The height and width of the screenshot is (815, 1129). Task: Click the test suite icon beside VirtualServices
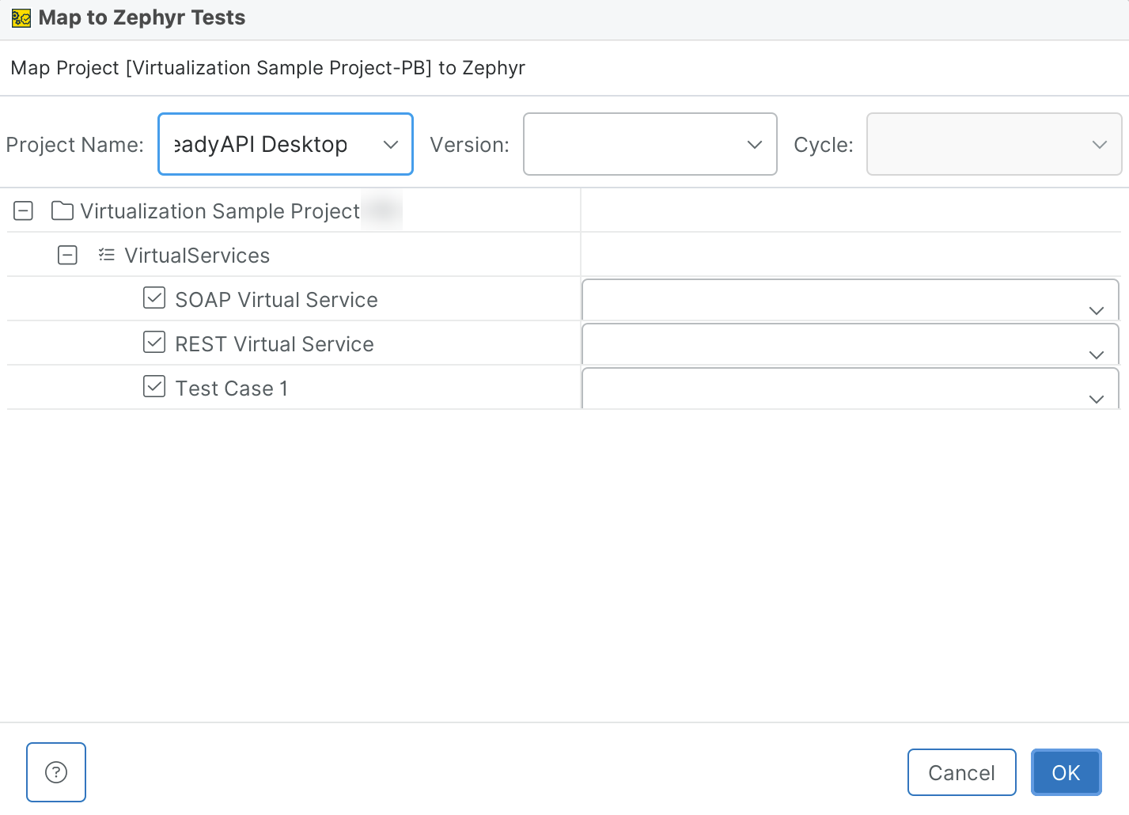click(x=107, y=255)
